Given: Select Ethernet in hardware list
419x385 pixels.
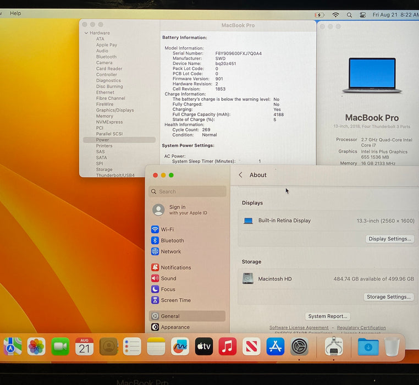Looking at the screenshot, I should tap(105, 92).
